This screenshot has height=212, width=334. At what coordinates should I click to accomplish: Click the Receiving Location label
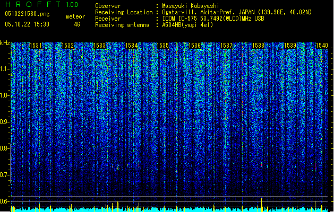point(124,12)
